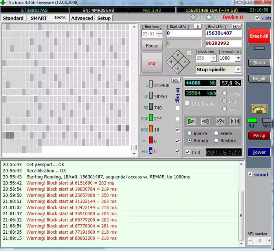
Task: Open the Stop spindle dropdown
Action: coord(238,69)
